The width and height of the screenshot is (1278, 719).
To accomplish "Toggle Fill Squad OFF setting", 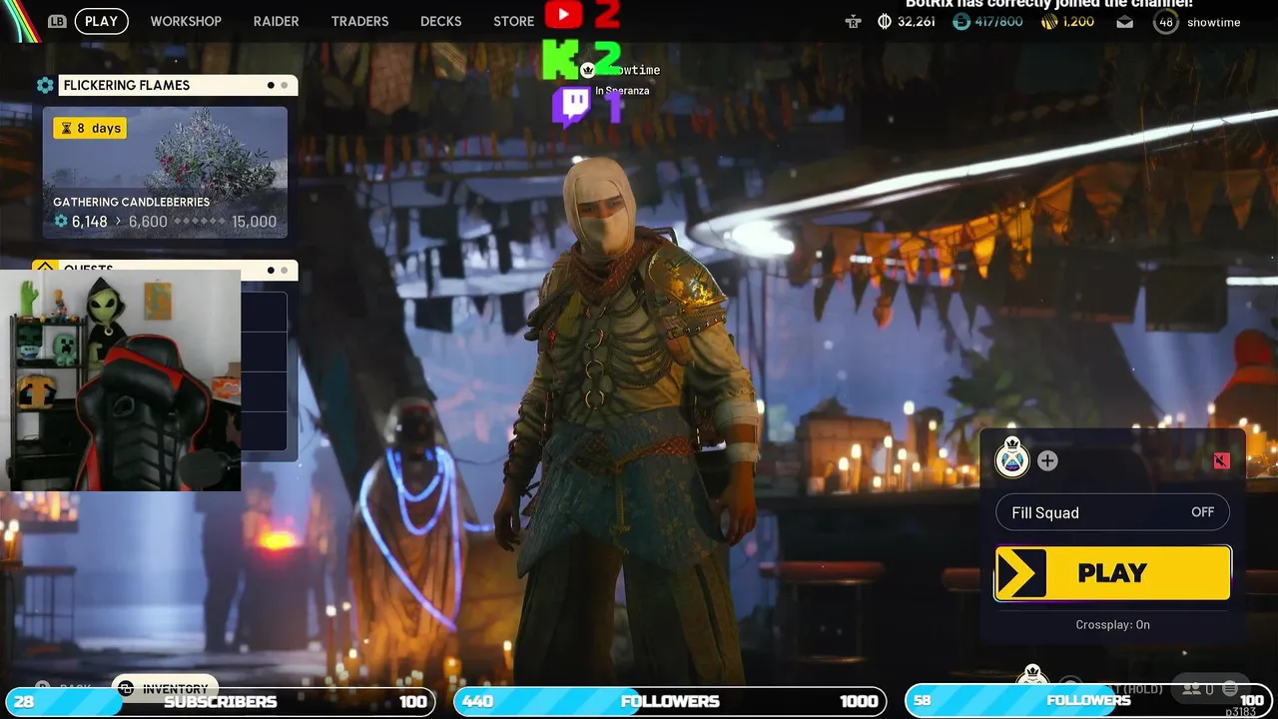I will pyautogui.click(x=1112, y=512).
